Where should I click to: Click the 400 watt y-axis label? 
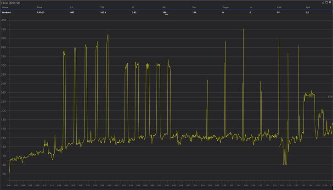(x=4, y=21)
